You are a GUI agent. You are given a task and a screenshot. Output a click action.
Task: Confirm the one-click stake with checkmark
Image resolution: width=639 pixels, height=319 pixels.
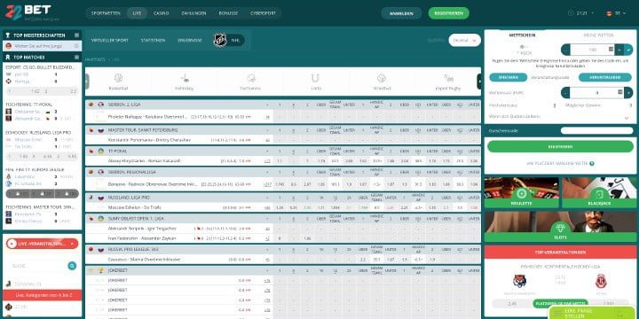[629, 50]
